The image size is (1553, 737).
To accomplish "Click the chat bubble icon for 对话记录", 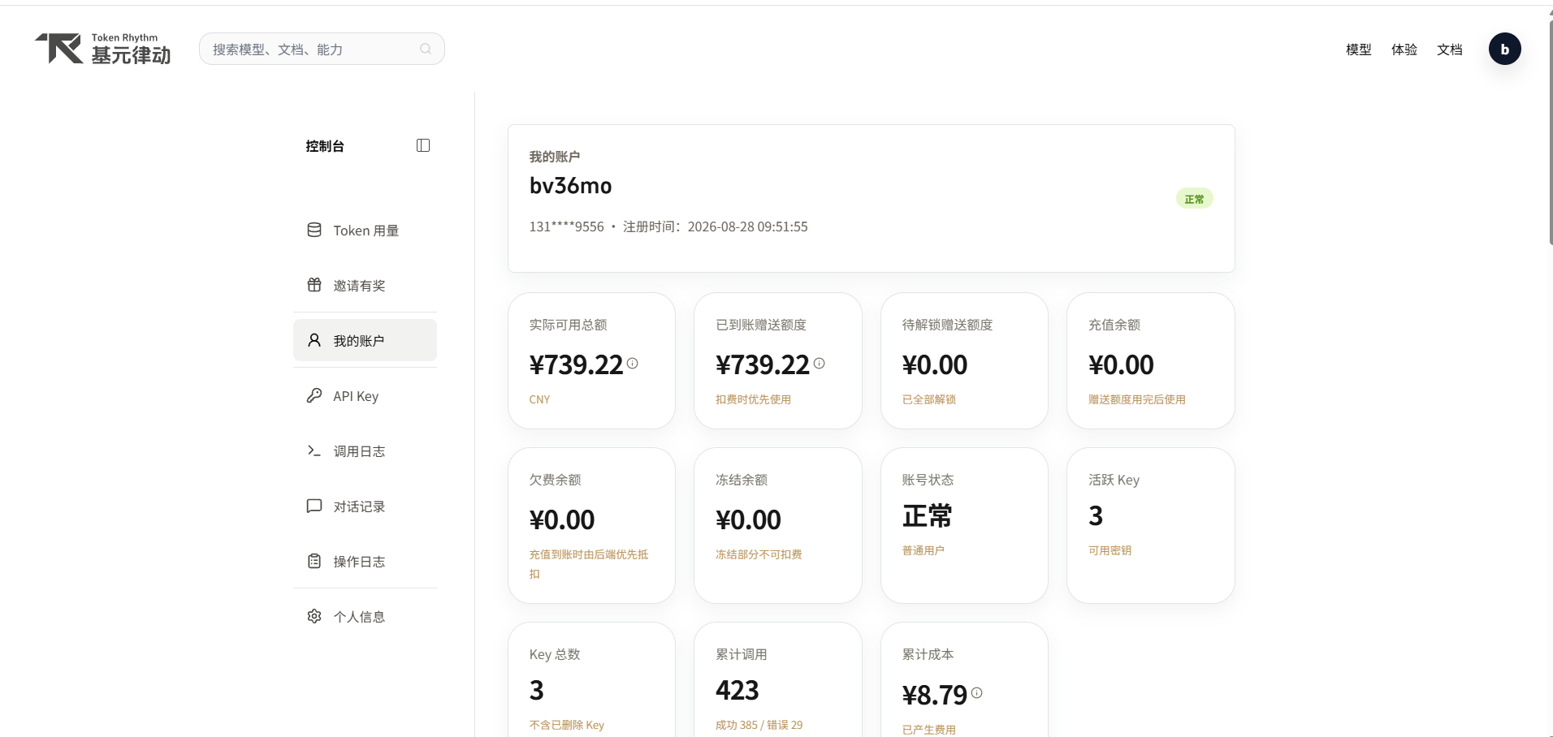I will (314, 506).
